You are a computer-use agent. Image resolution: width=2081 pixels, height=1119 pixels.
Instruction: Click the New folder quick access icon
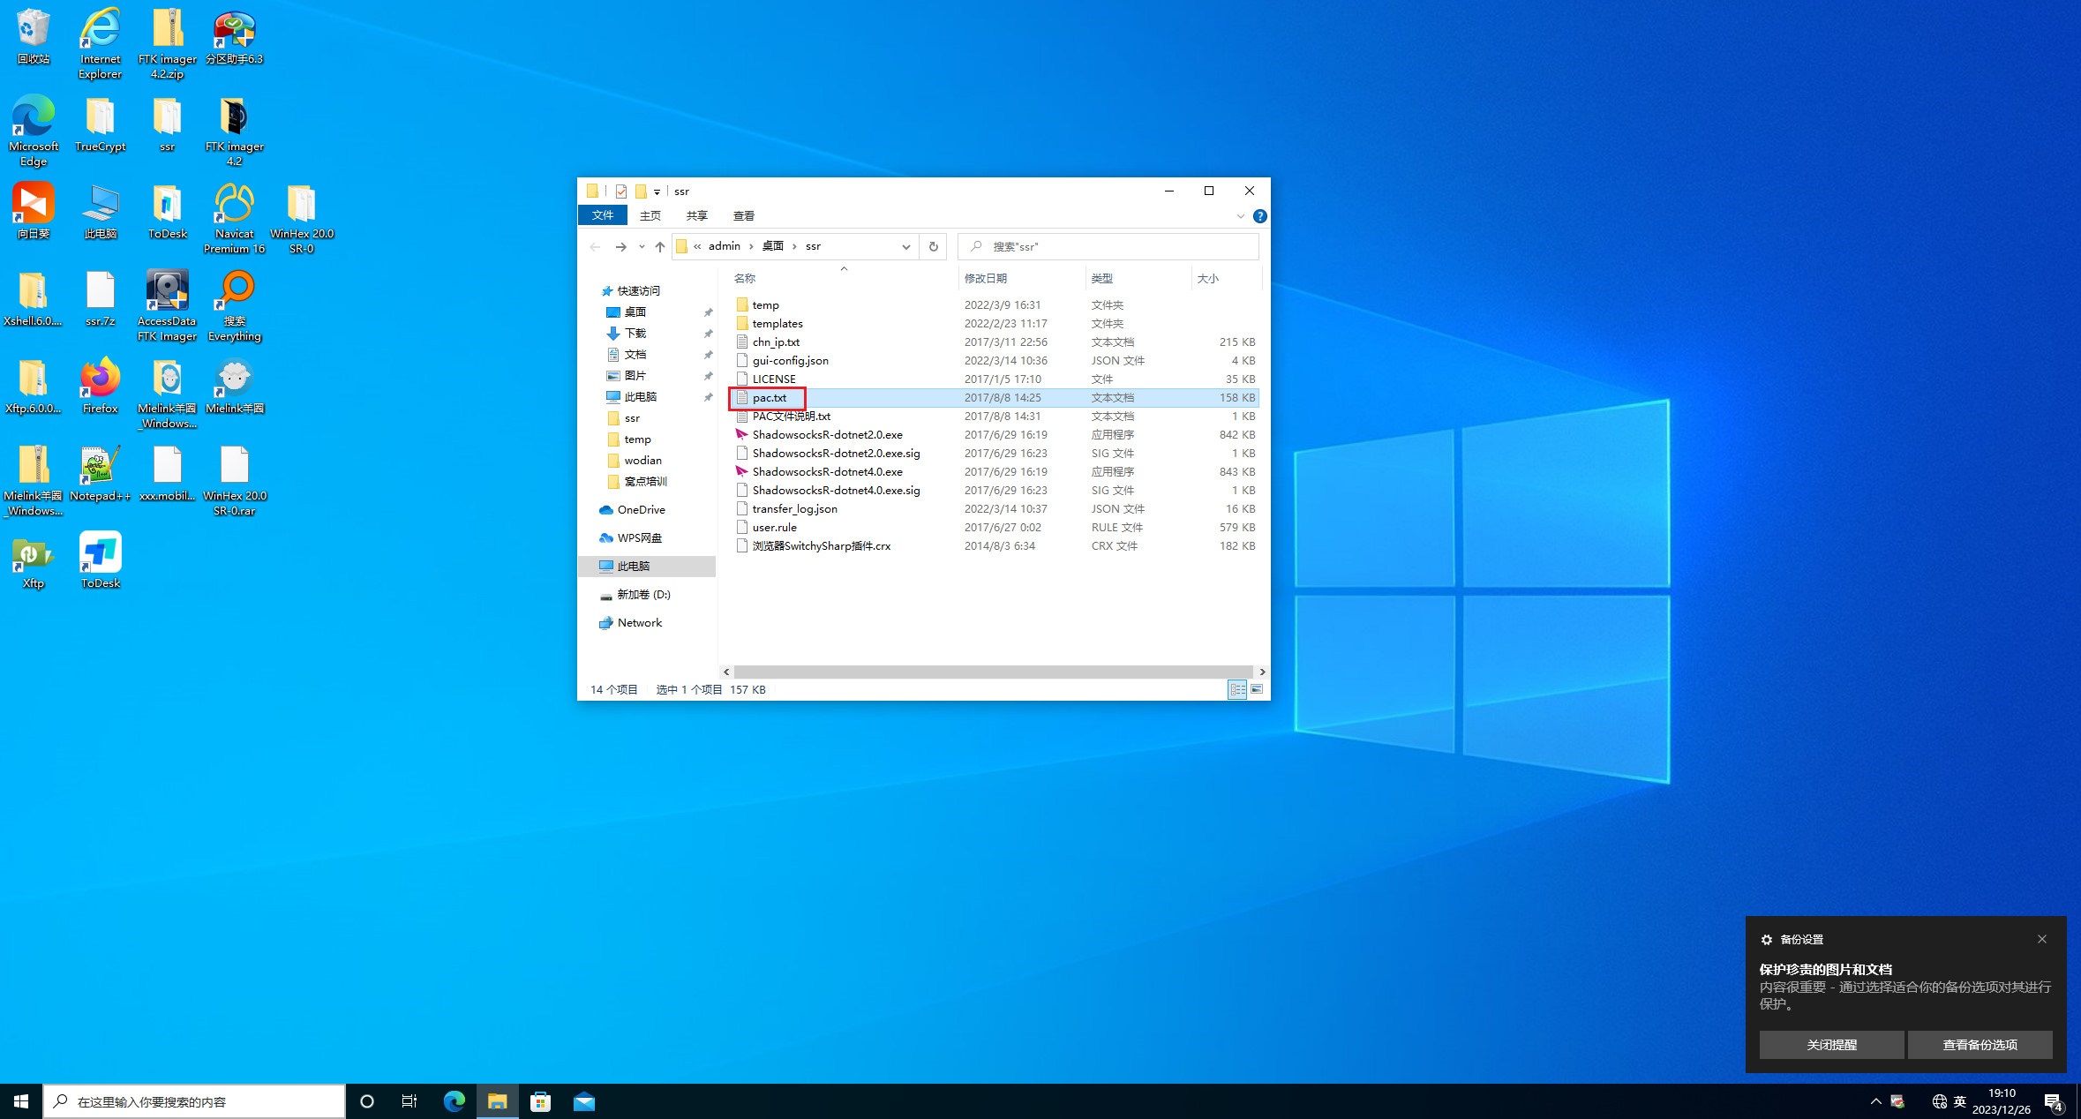click(641, 192)
